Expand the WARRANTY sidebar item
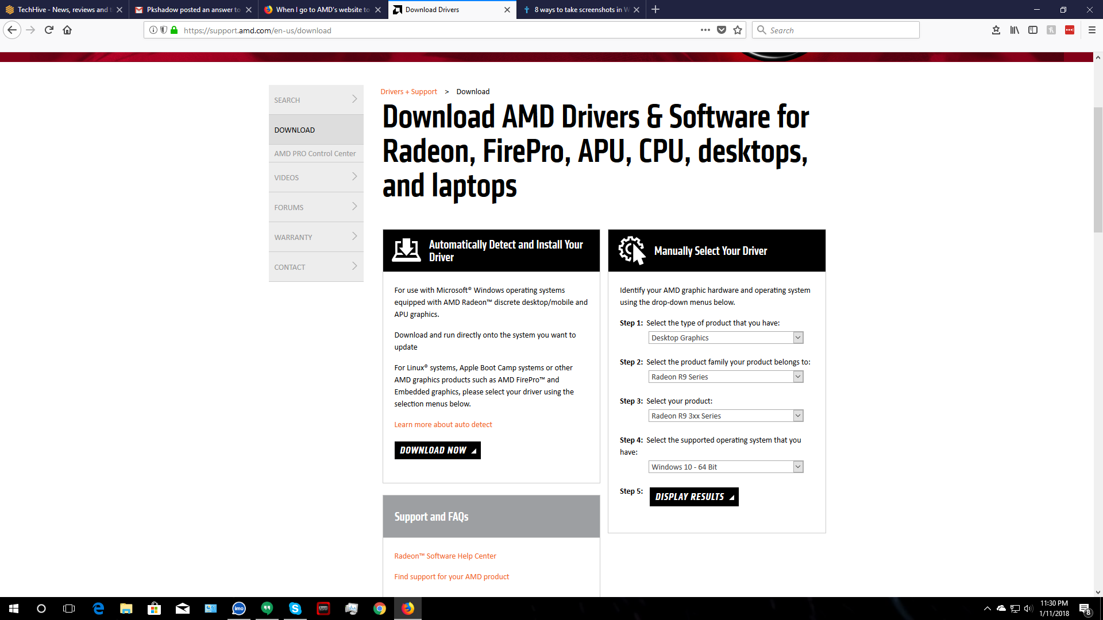 pyautogui.click(x=316, y=237)
